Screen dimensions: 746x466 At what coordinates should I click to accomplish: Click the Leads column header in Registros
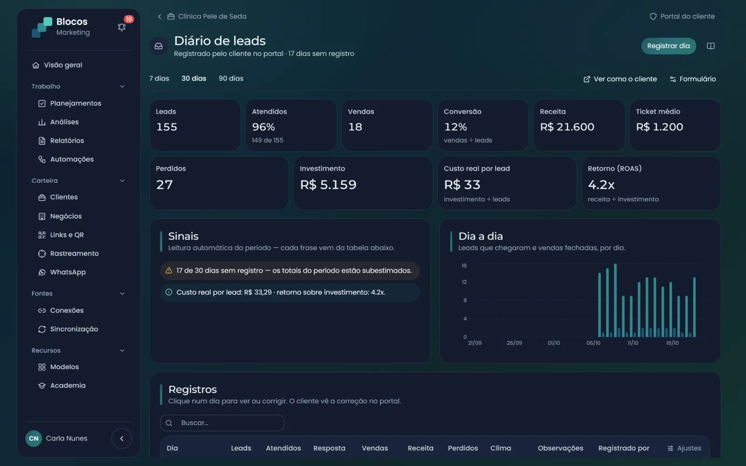pos(241,448)
